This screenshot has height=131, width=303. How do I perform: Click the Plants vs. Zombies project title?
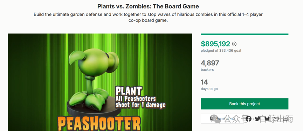[148, 6]
